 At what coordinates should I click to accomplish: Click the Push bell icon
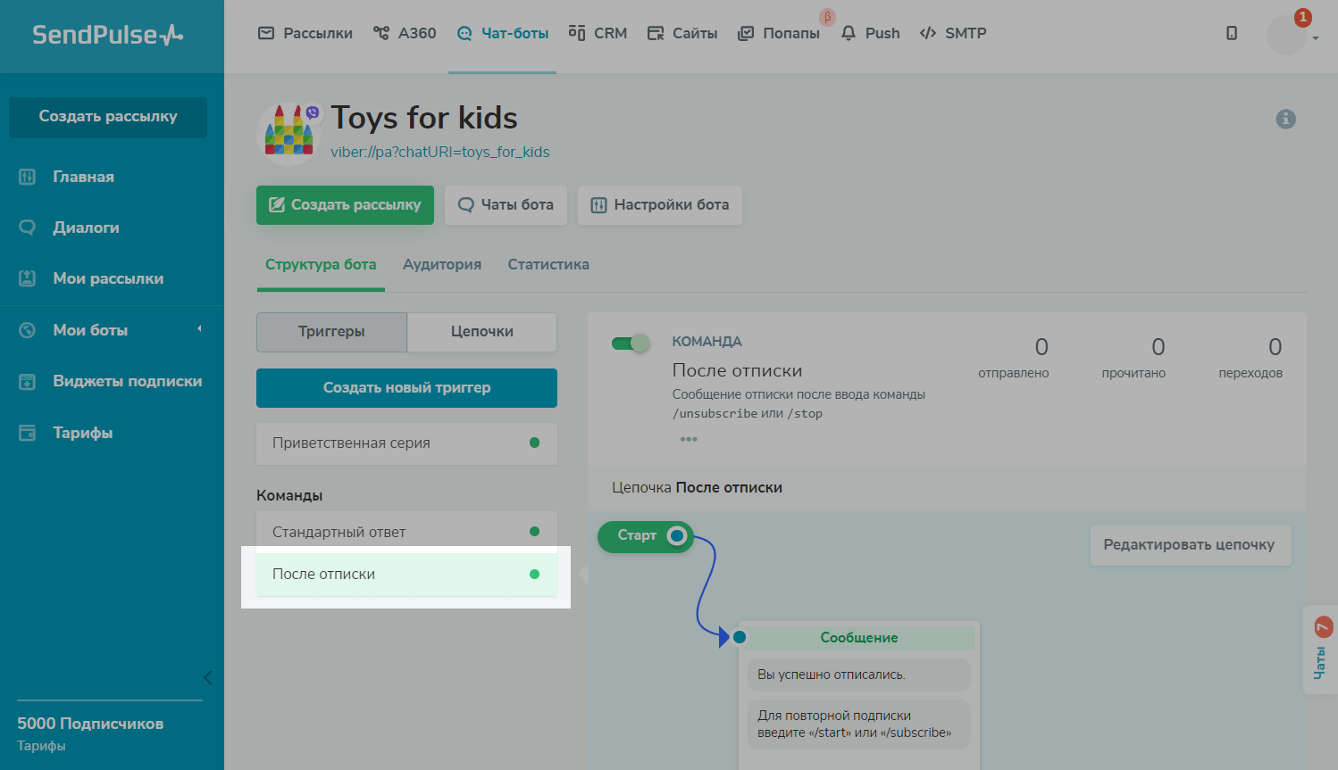849,33
